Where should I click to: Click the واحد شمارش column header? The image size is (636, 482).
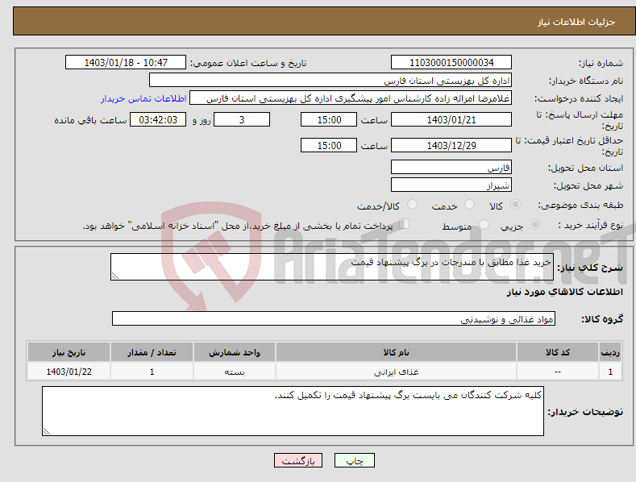coord(235,352)
